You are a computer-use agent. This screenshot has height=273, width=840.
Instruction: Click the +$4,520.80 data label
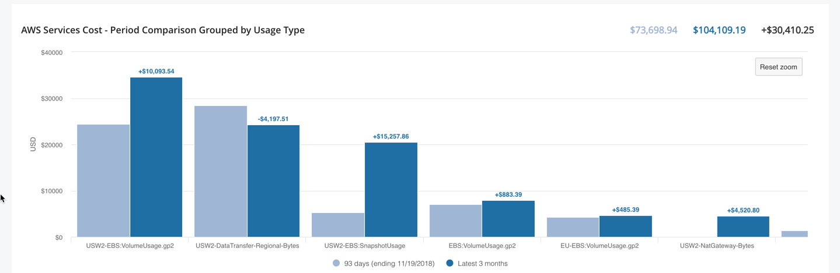tap(743, 210)
